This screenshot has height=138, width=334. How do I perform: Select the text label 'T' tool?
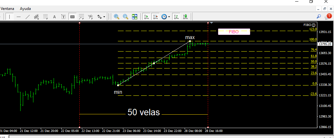63,17
